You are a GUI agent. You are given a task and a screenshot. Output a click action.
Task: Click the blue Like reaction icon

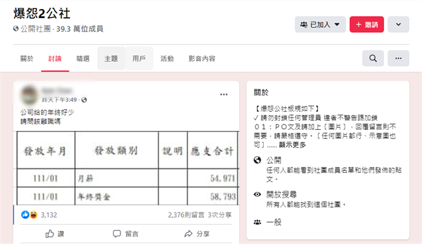(25, 214)
